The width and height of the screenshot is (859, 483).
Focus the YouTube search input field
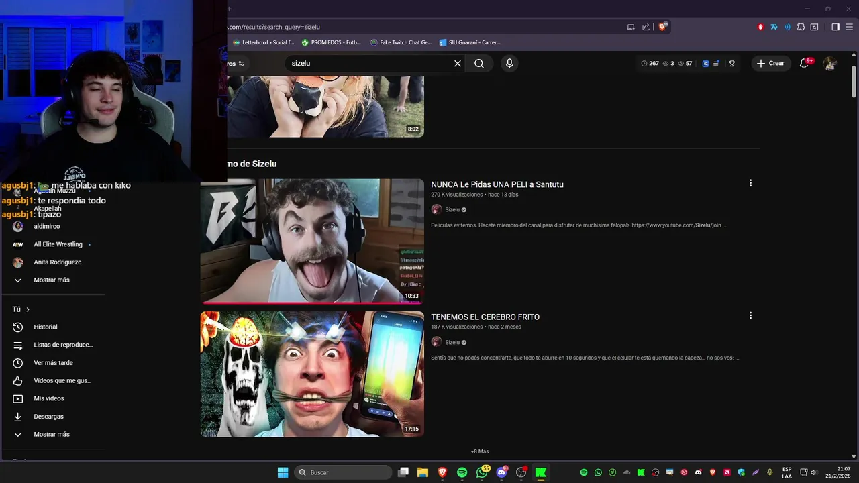(369, 63)
